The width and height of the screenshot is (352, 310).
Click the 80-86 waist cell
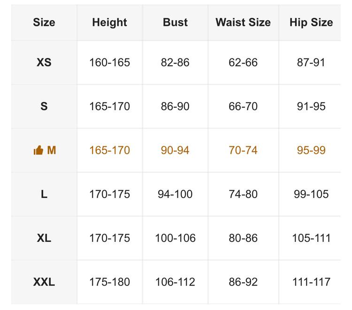243,238
